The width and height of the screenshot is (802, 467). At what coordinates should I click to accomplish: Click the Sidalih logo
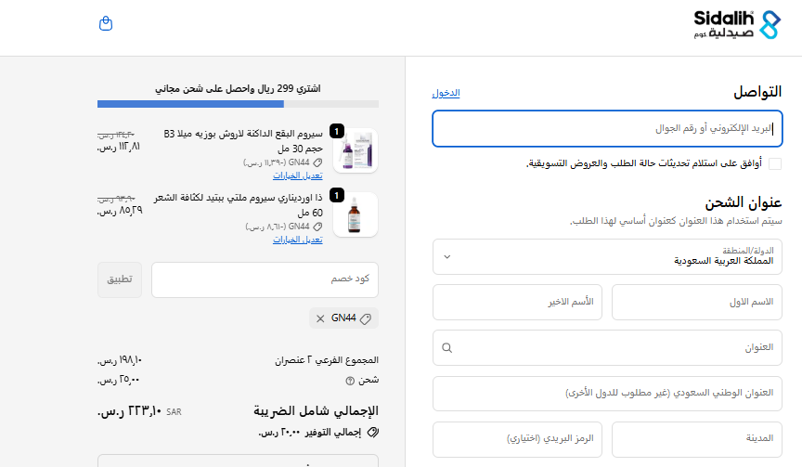tap(737, 24)
